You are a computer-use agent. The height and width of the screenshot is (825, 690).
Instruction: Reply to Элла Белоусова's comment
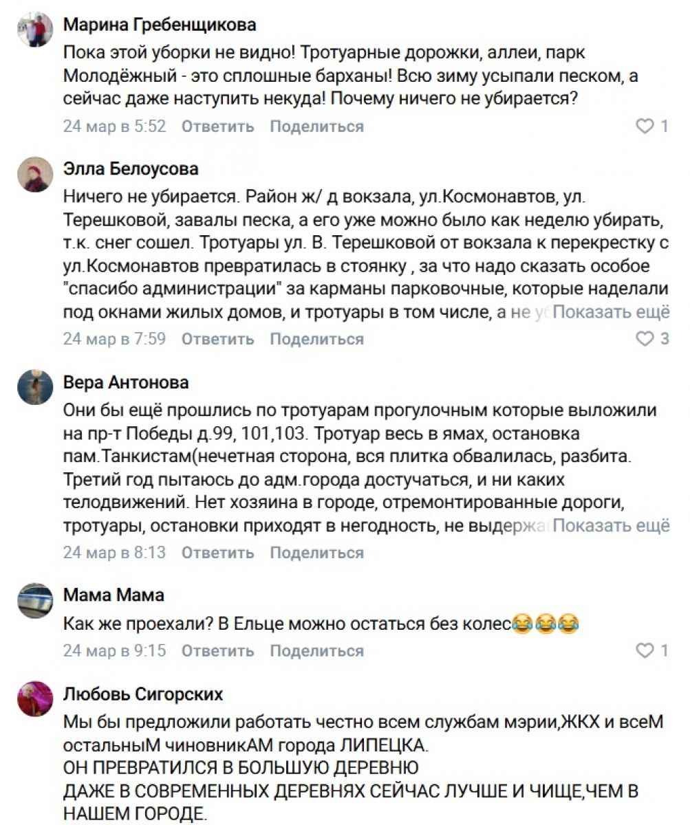coord(217,339)
